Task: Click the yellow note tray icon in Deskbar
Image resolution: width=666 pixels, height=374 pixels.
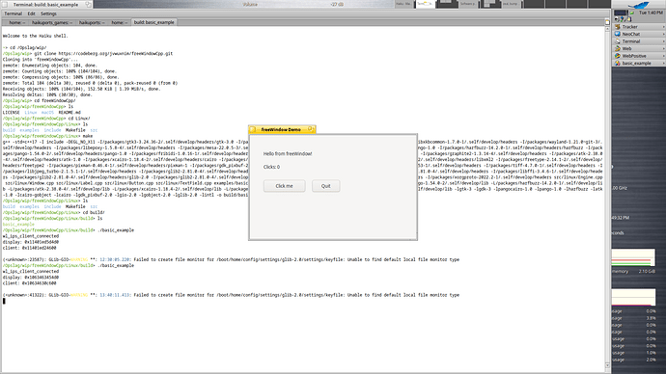Action: click(x=629, y=19)
